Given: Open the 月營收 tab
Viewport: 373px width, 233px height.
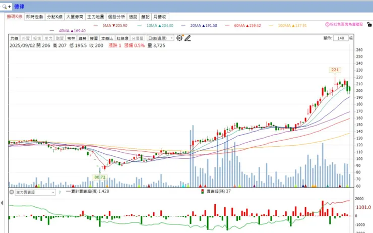Looking at the screenshot, I should click(x=160, y=17).
